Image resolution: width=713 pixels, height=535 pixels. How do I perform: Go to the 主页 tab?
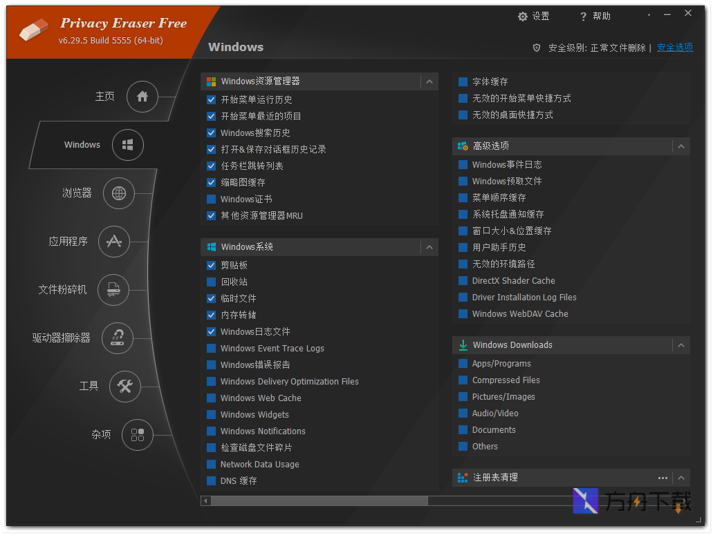pyautogui.click(x=104, y=96)
